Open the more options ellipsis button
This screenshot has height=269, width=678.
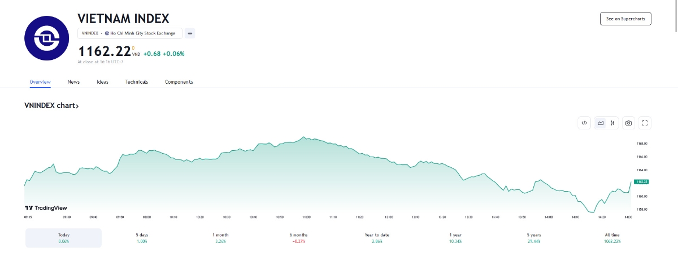click(x=190, y=33)
